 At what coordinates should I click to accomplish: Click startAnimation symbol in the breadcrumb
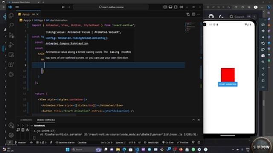(x=57, y=20)
